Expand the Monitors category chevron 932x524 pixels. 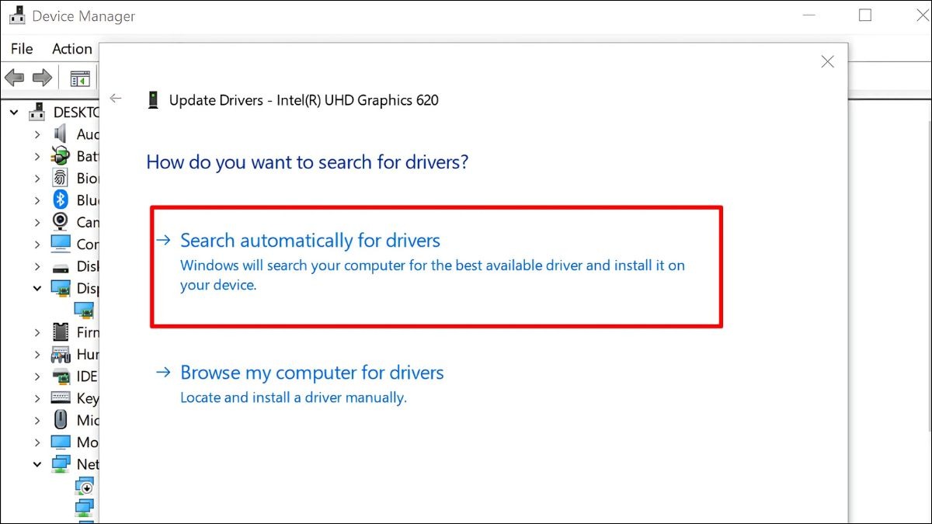coord(37,442)
